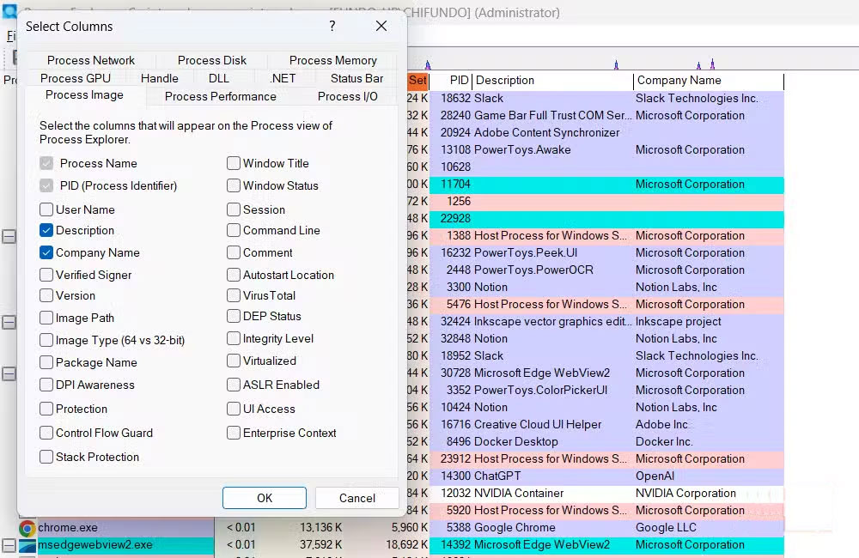Select the Handle tab
This screenshot has height=558, width=859.
point(159,77)
